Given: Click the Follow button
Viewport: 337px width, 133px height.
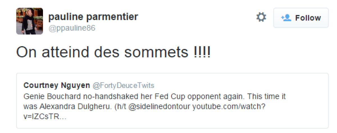Looking at the screenshot, I should tap(301, 18).
